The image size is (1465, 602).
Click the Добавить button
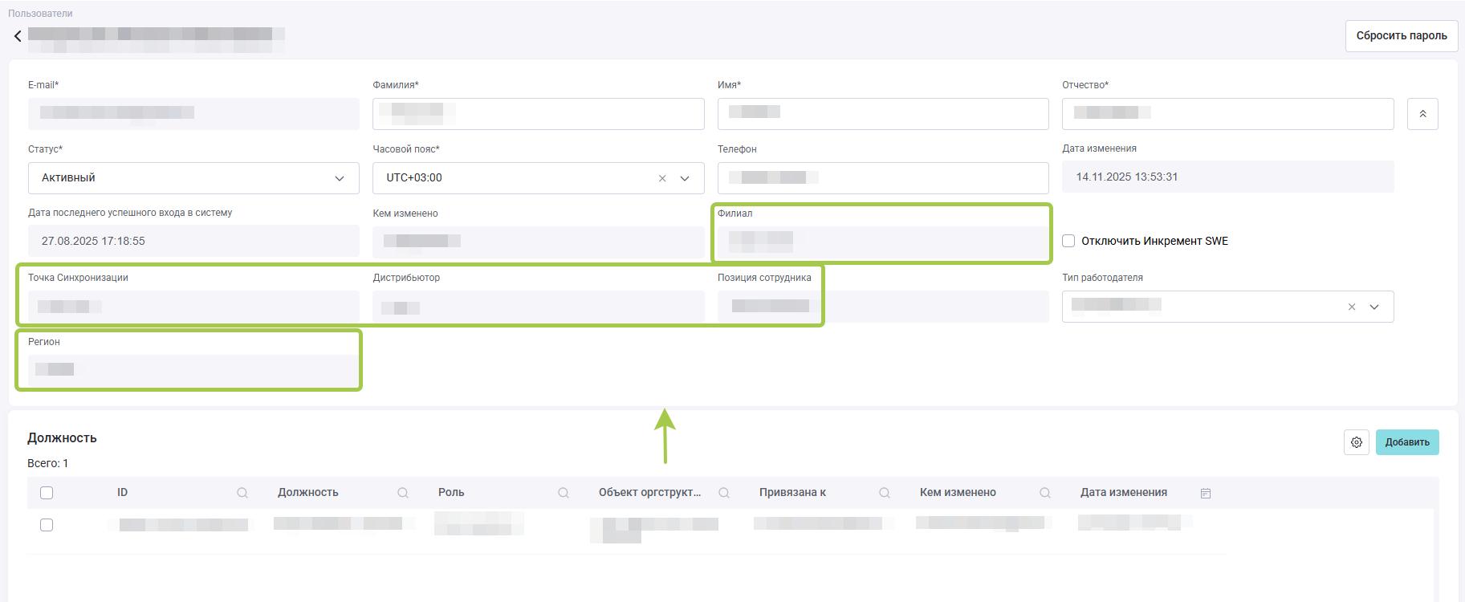click(x=1406, y=442)
